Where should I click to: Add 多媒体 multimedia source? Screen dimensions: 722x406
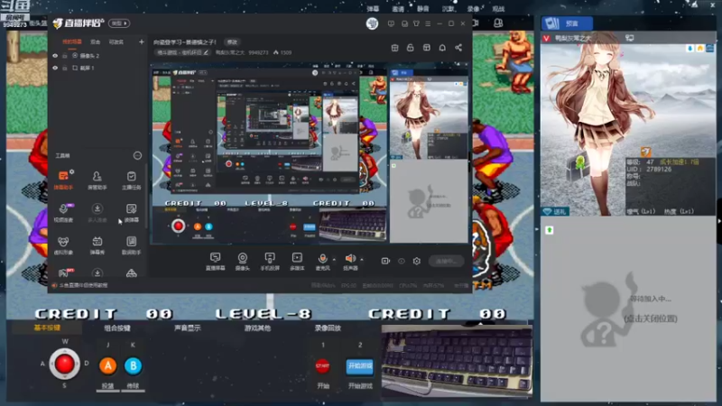point(297,261)
